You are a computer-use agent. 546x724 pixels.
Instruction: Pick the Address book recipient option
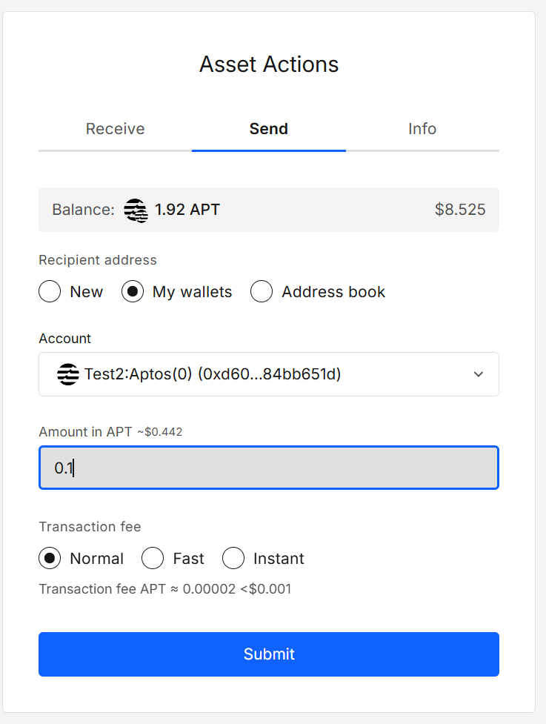pos(262,292)
